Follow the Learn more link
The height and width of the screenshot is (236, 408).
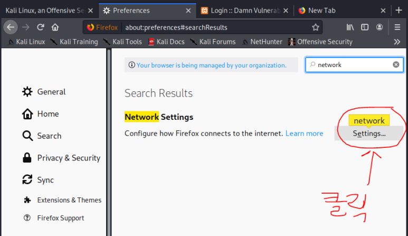pos(304,134)
